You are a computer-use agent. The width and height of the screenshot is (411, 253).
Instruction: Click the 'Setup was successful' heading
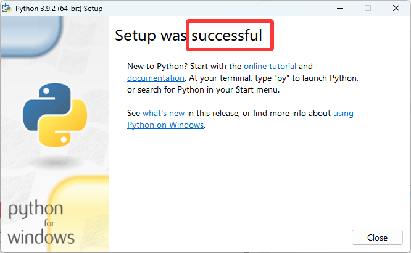188,35
